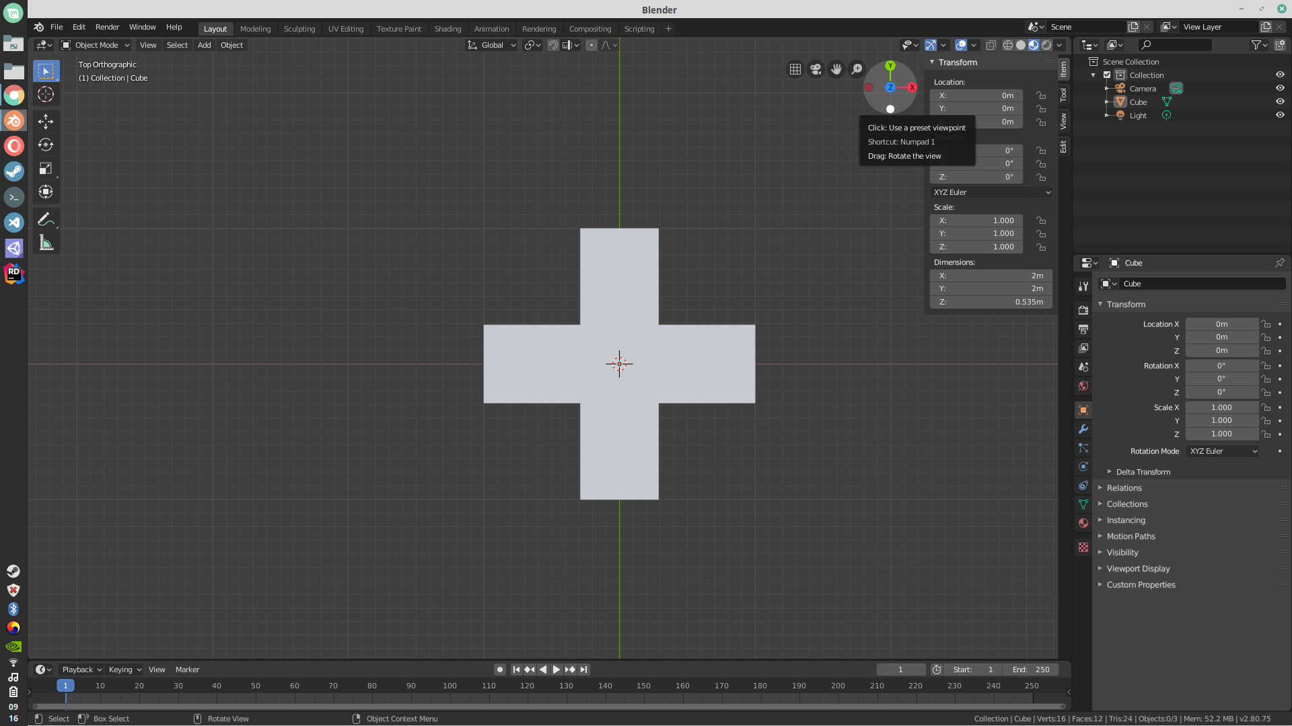This screenshot has height=726, width=1292.
Task: Open the Global transform orientation dropdown
Action: [492, 45]
